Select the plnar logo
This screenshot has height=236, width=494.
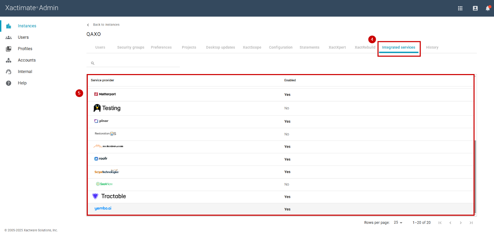(x=101, y=121)
